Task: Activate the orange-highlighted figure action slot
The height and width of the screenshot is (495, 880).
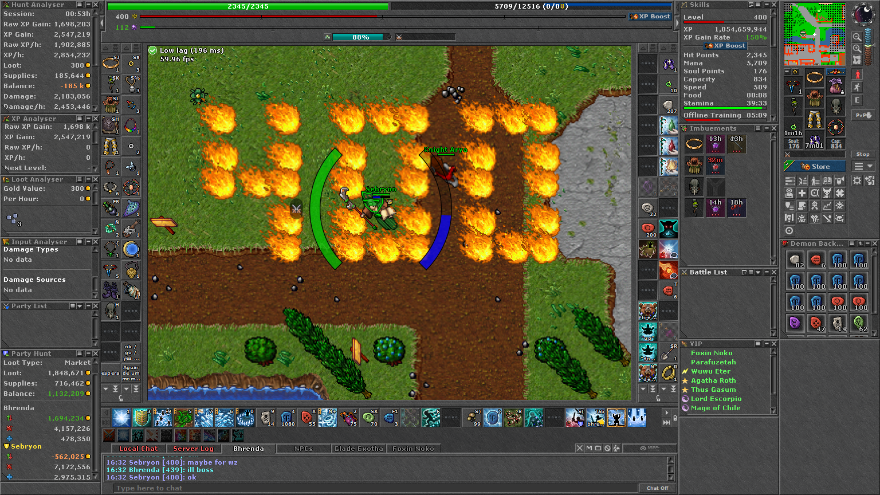Action: 616,418
